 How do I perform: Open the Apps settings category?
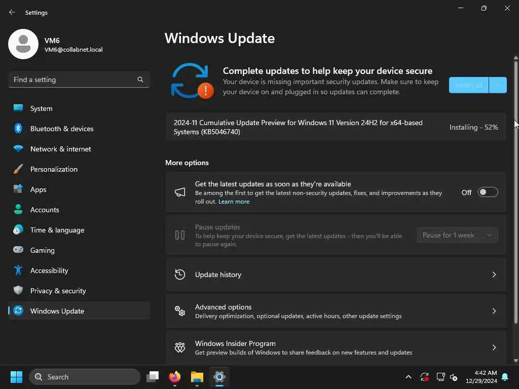click(x=79, y=189)
